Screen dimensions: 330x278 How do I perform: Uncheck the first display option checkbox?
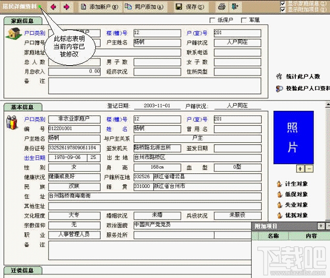(x=283, y=3)
